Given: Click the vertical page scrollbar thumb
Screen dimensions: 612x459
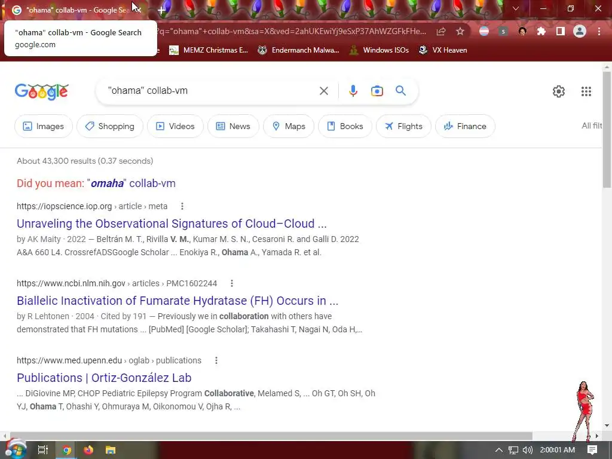Looking at the screenshot, I should (x=607, y=129).
